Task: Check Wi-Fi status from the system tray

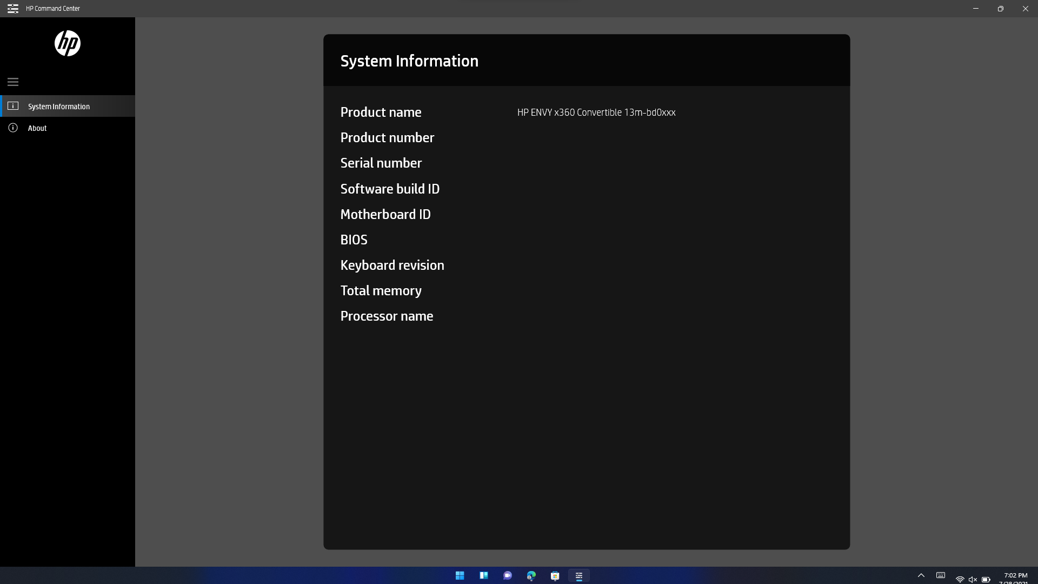Action: coord(960,579)
